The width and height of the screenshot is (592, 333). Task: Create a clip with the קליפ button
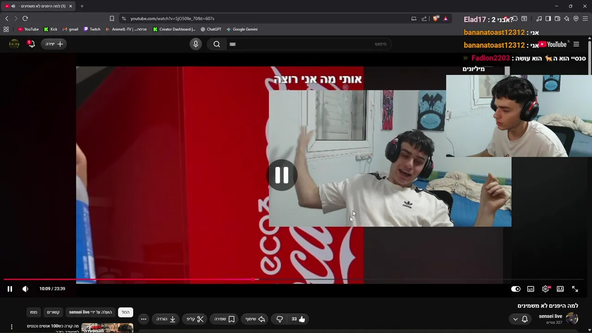[x=195, y=319]
